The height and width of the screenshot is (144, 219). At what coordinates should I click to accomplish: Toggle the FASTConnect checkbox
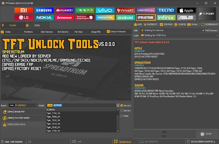[203, 30]
